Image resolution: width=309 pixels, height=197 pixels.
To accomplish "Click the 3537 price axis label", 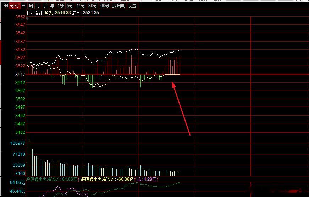I will pos(20,42).
